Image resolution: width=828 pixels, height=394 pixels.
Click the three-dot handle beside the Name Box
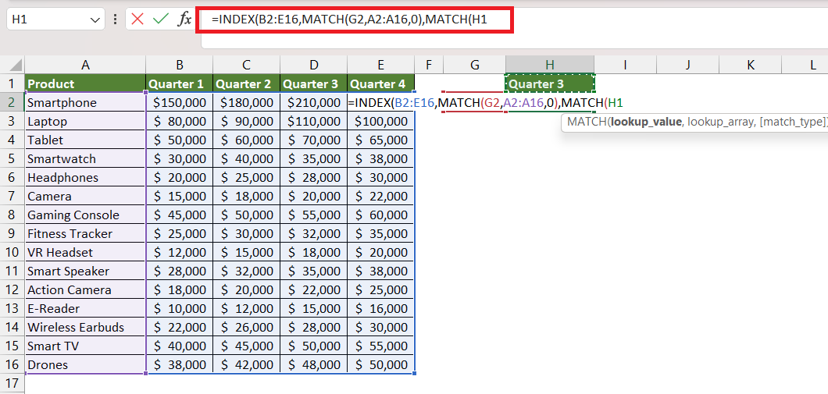pyautogui.click(x=115, y=20)
